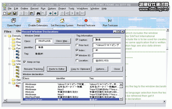Screen dimensions: 172x109
Task: Click the Window ID input field
Action: point(107,55)
